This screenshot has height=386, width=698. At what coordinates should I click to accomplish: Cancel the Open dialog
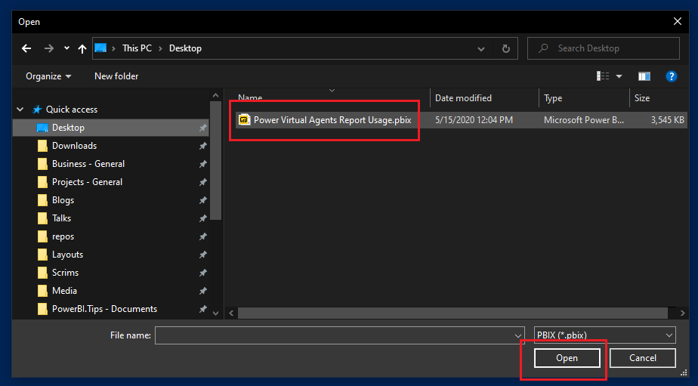pos(642,358)
